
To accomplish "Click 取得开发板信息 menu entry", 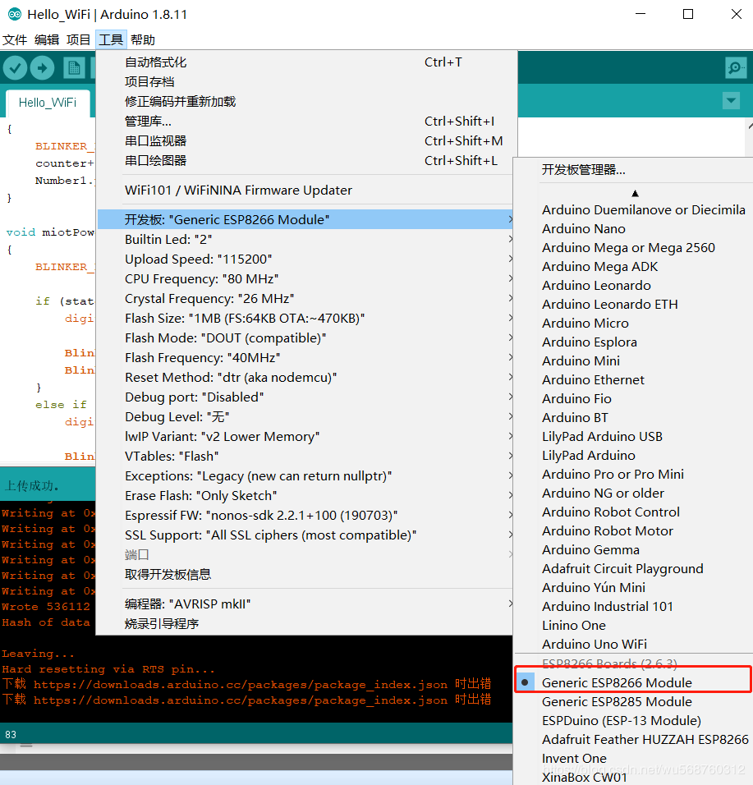I will [305, 574].
